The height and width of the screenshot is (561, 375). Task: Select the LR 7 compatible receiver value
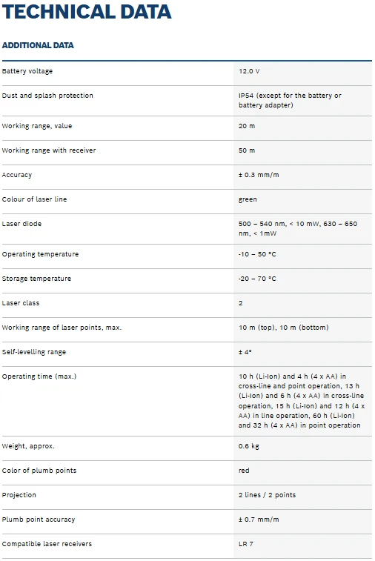point(246,544)
